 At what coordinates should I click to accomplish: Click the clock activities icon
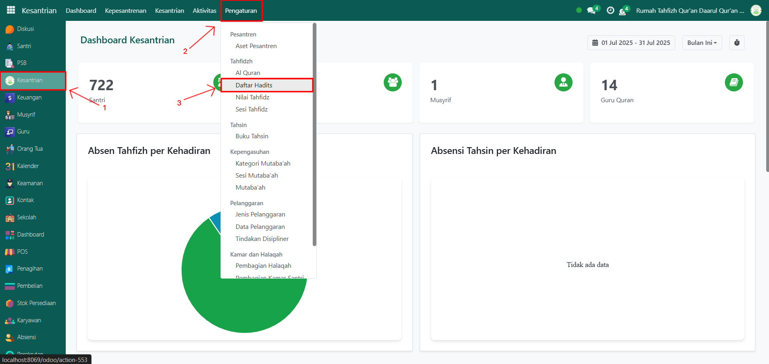pyautogui.click(x=610, y=10)
